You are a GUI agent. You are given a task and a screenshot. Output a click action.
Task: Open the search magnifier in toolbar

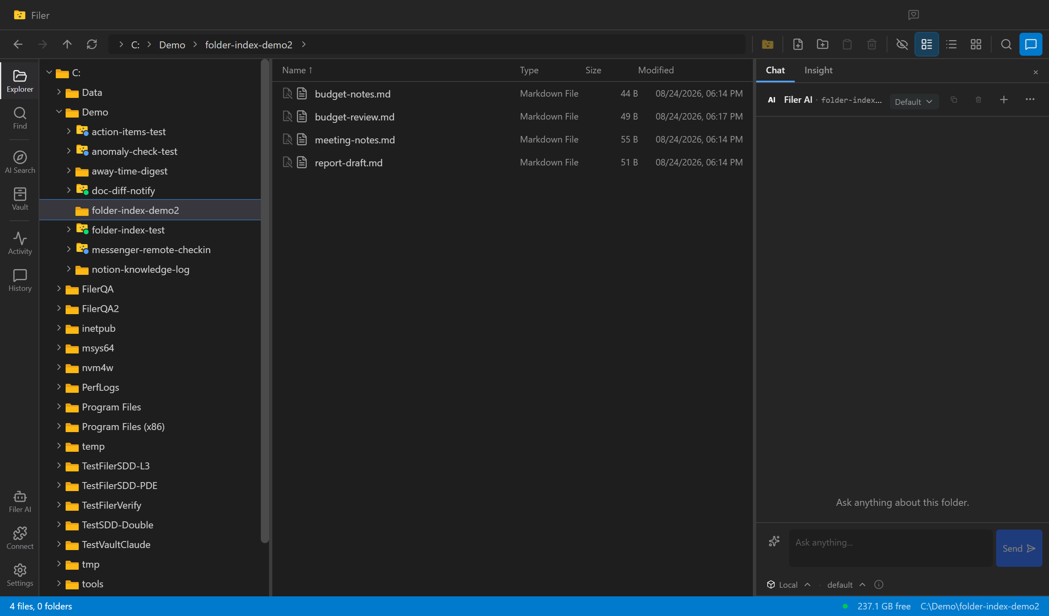(1006, 45)
